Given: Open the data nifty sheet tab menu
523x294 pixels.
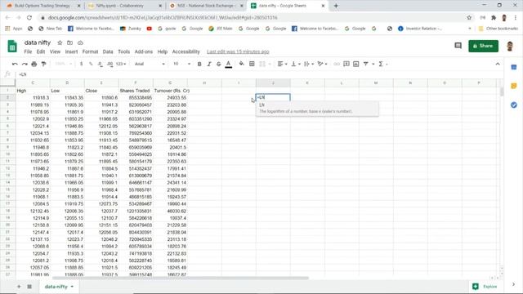Looking at the screenshot, I should click(72, 287).
